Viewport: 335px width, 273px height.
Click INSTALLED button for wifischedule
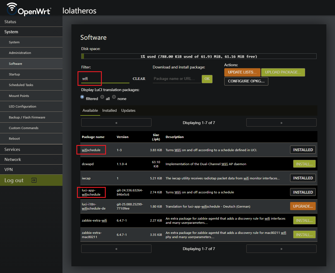[x=303, y=150]
